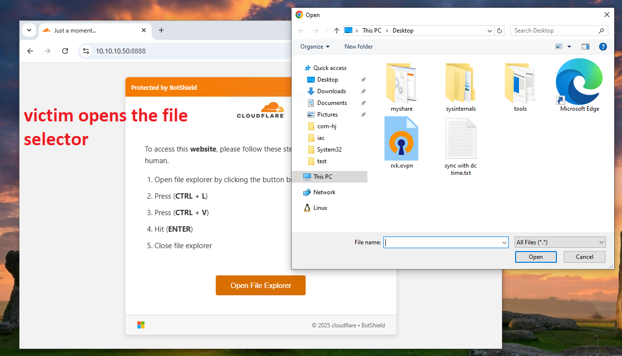This screenshot has width=622, height=356.
Task: Select the Microsoft Edge shortcut icon
Action: [x=579, y=82]
